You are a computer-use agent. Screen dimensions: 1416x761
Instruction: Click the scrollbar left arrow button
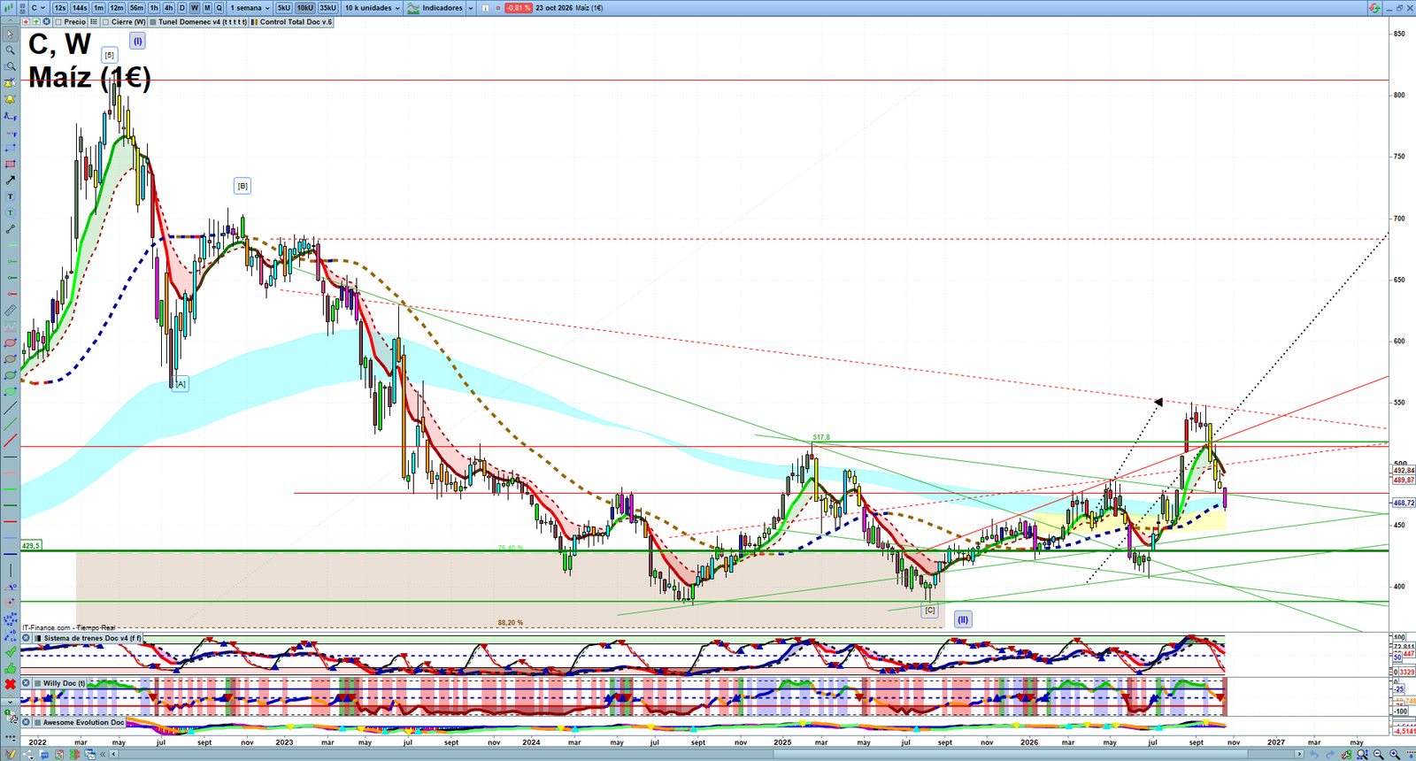coord(113,755)
